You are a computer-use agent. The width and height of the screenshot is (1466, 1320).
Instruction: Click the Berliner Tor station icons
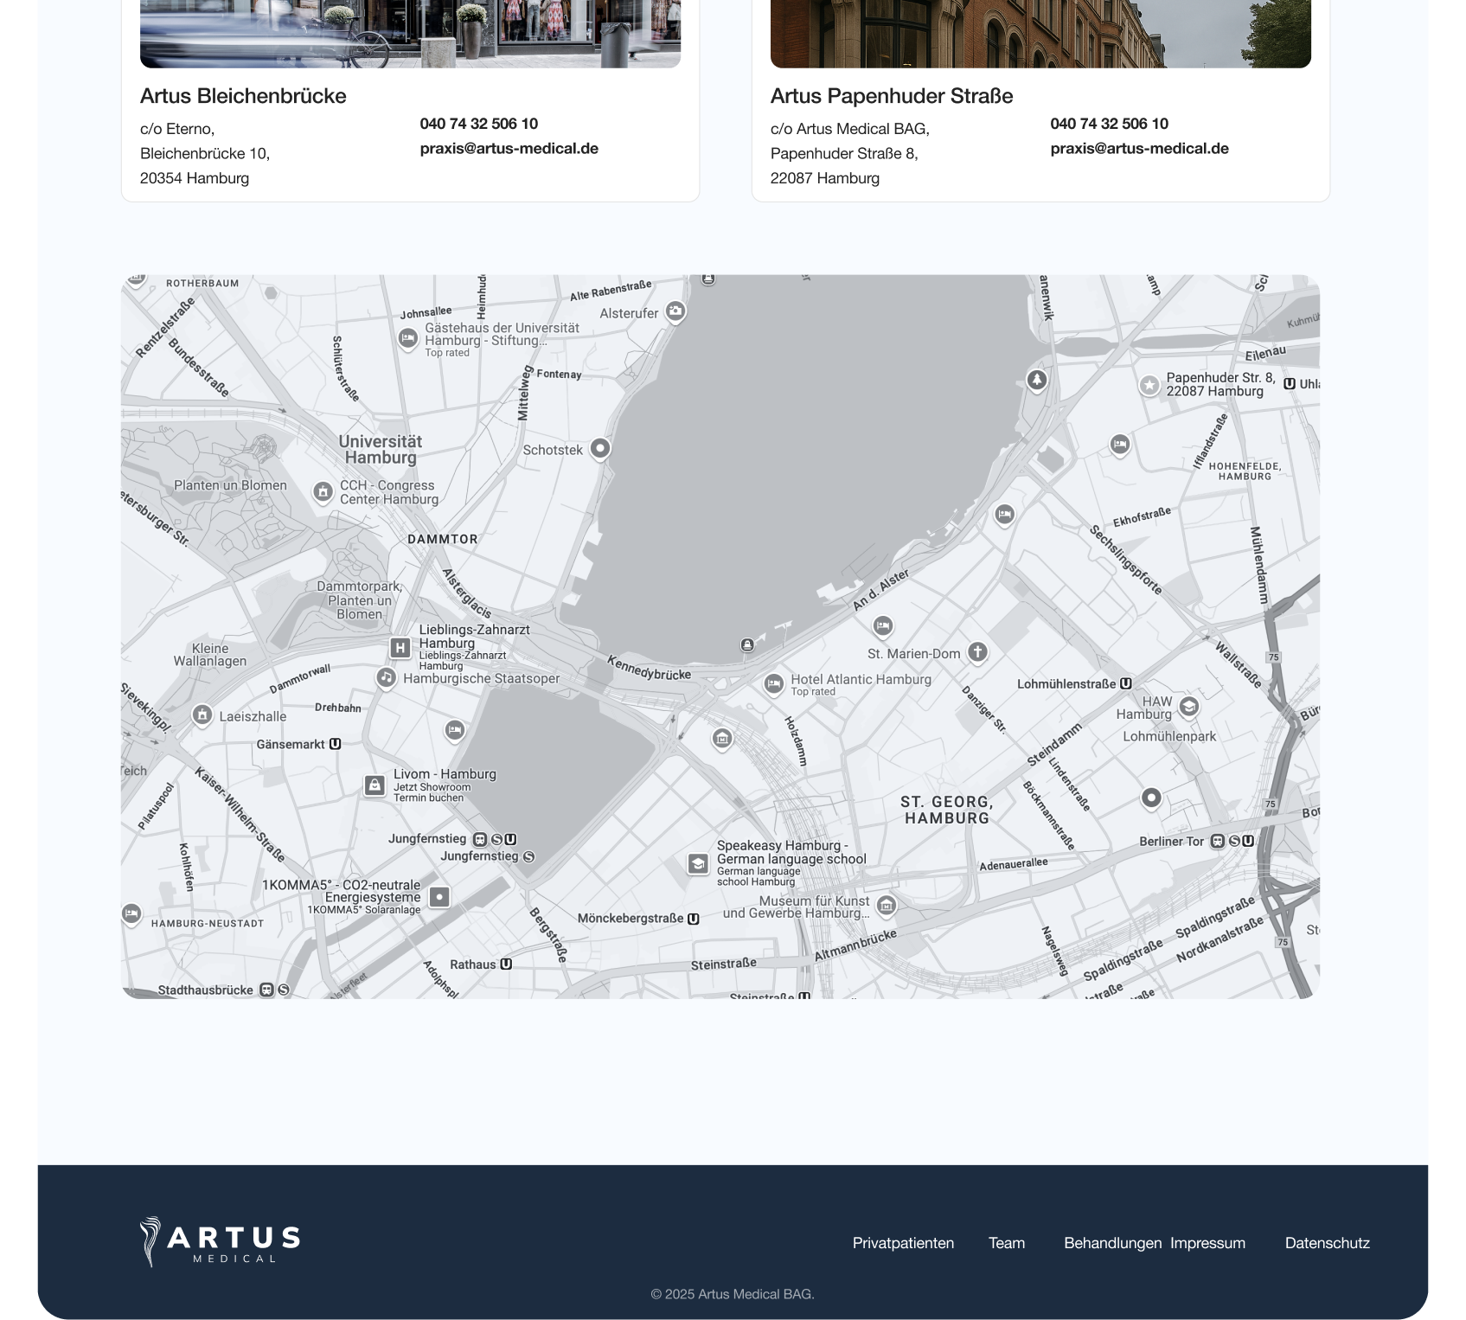coord(1232,841)
